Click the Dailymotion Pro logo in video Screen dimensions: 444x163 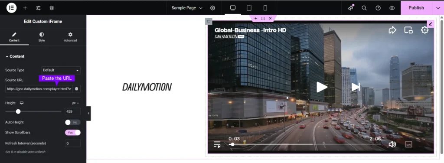(x=229, y=36)
